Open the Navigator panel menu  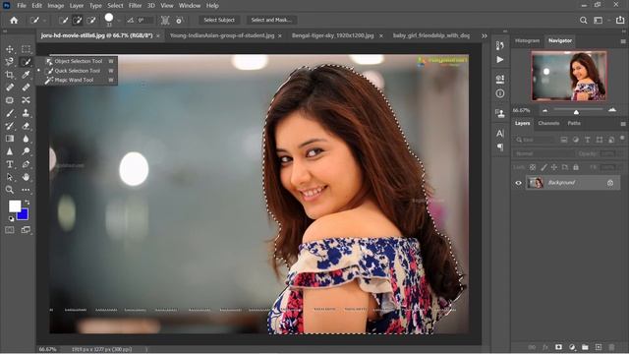pos(623,41)
